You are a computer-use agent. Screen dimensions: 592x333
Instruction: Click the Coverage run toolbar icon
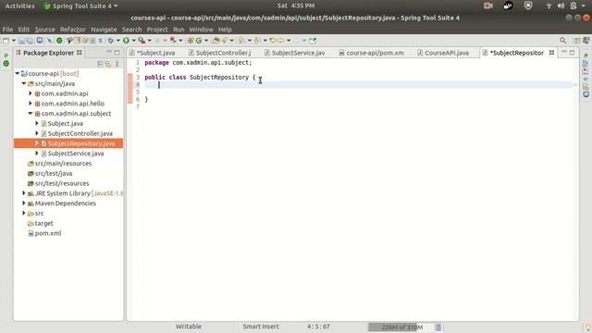pos(142,41)
